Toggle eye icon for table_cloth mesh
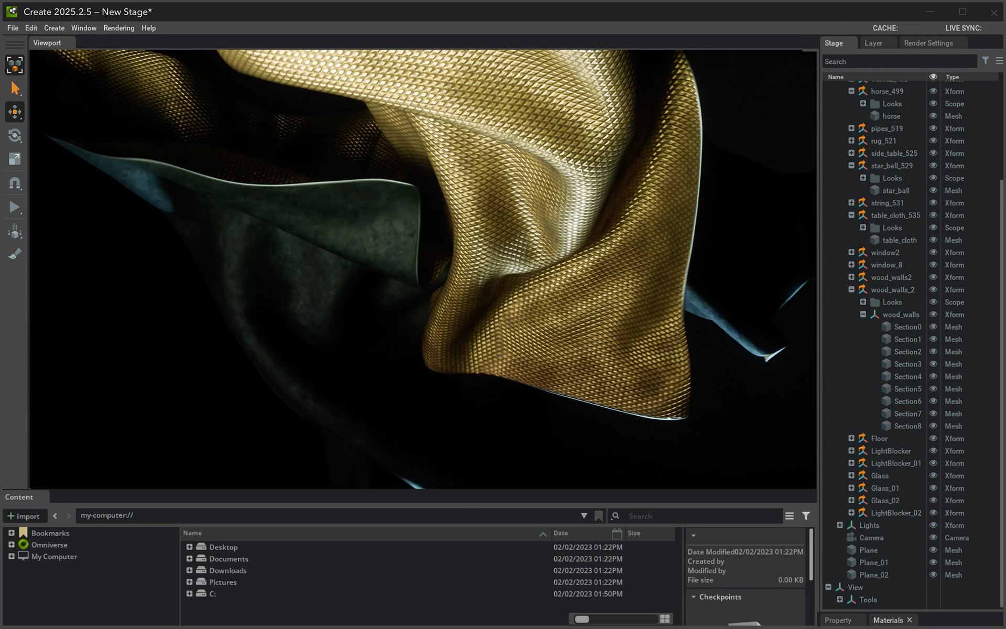 pos(933,240)
